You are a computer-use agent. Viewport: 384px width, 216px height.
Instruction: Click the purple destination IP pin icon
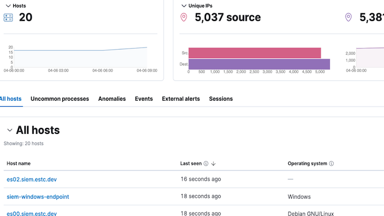click(348, 18)
